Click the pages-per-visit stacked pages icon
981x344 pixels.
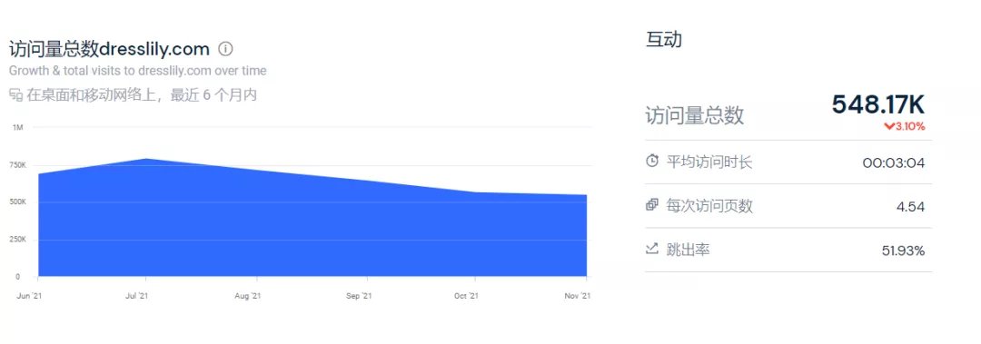coord(652,204)
